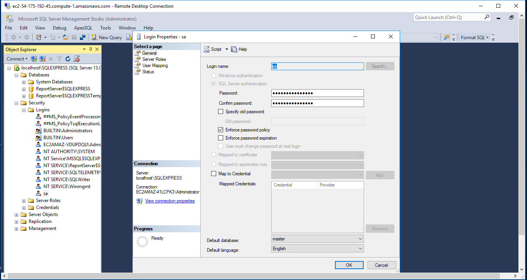Open the Tools menu
This screenshot has height=280, width=527.
105,28
